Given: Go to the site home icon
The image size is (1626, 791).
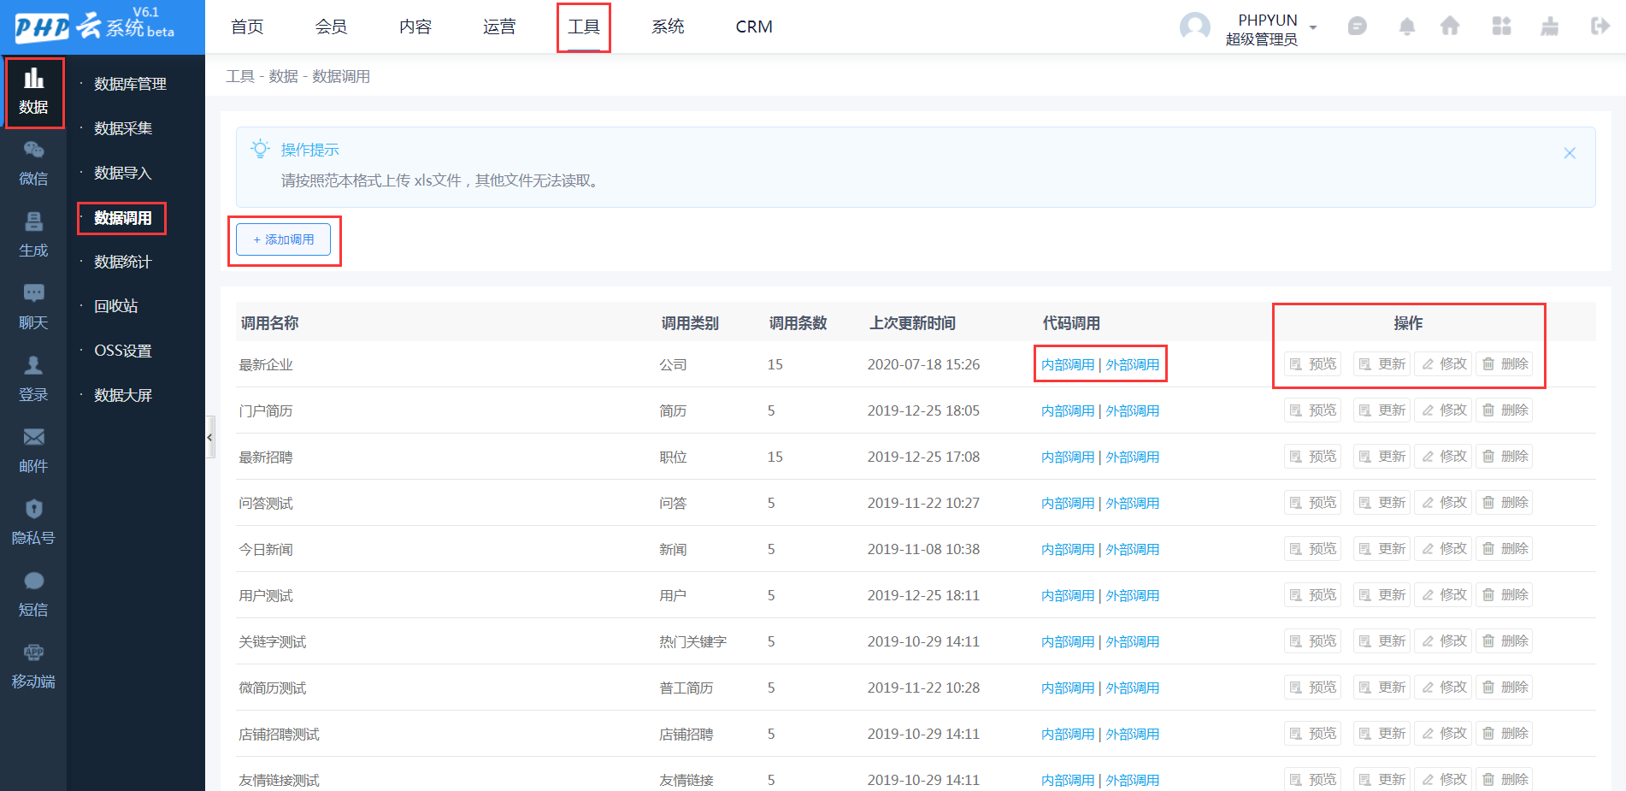Looking at the screenshot, I should (1450, 27).
